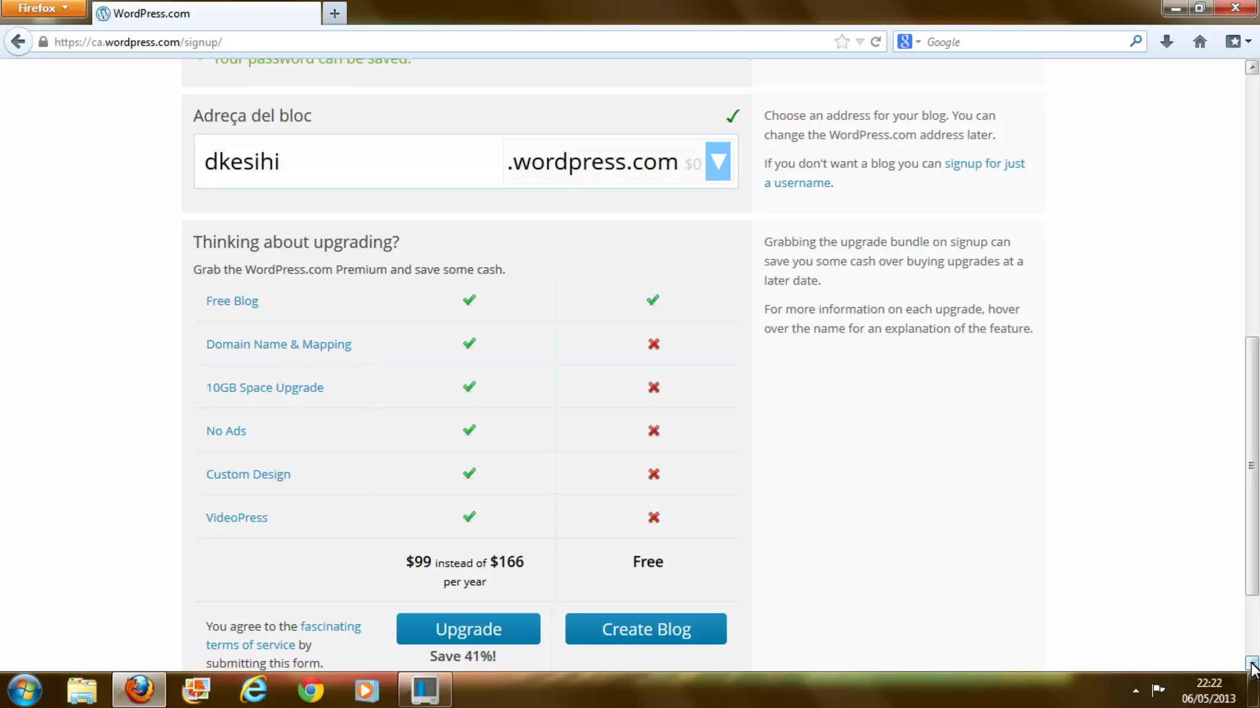1260x708 pixels.
Task: Open a new tab with plus button
Action: point(335,13)
